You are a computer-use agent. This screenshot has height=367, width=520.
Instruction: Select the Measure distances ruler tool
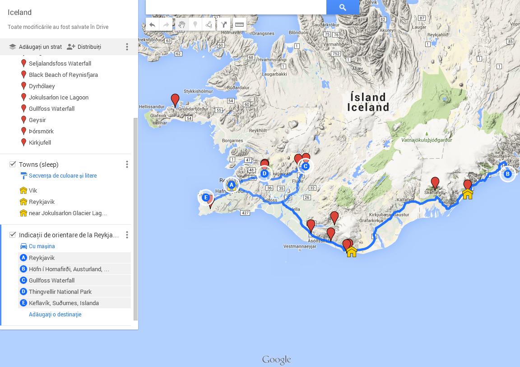[x=239, y=24]
